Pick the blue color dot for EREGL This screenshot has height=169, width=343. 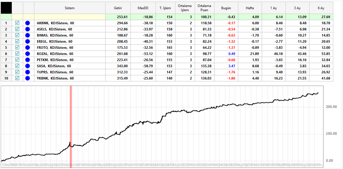(x=28, y=41)
